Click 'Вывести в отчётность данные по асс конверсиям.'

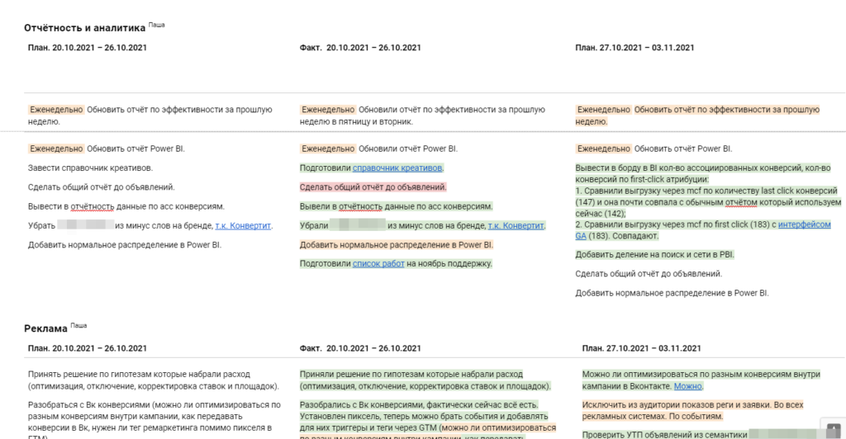click(126, 206)
